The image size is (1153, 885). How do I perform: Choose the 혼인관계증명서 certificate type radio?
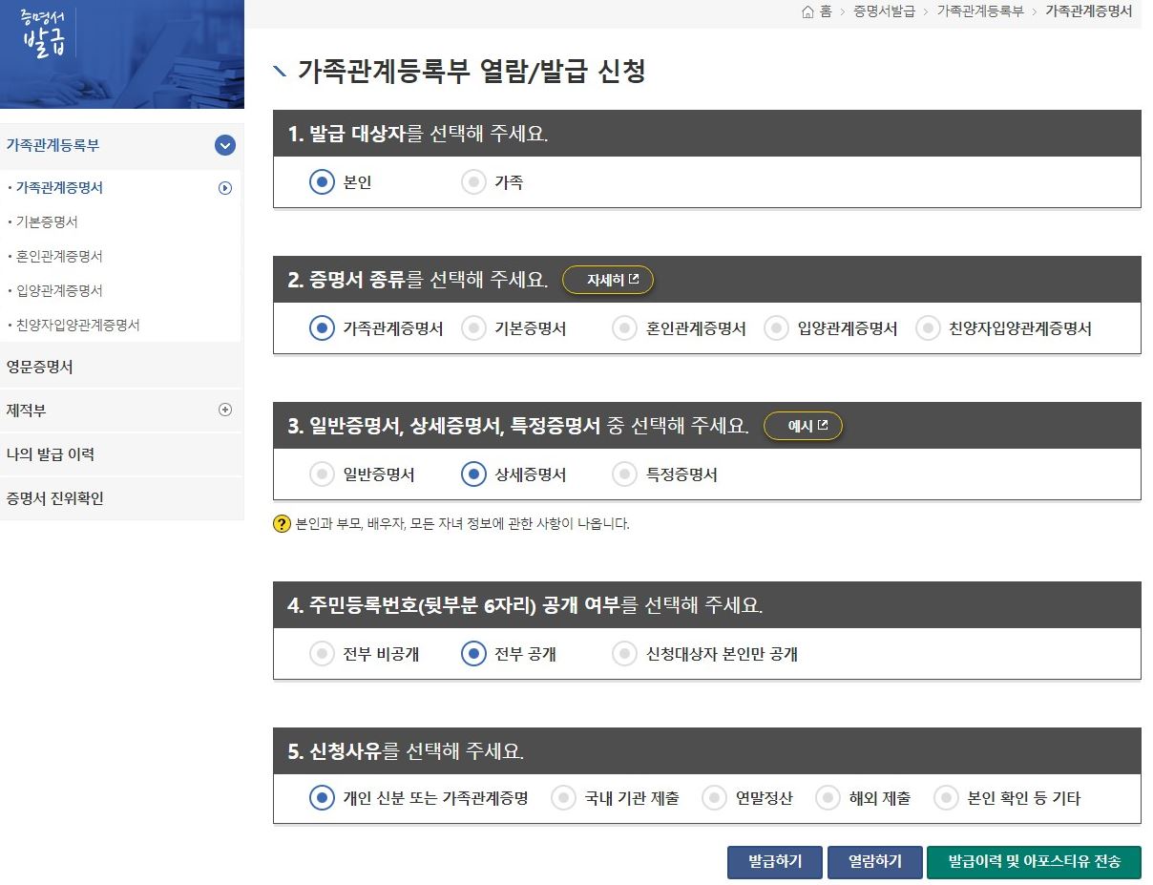tap(624, 328)
